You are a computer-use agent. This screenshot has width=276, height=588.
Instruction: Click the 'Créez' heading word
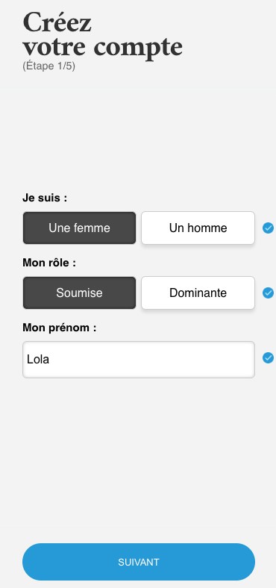[57, 22]
